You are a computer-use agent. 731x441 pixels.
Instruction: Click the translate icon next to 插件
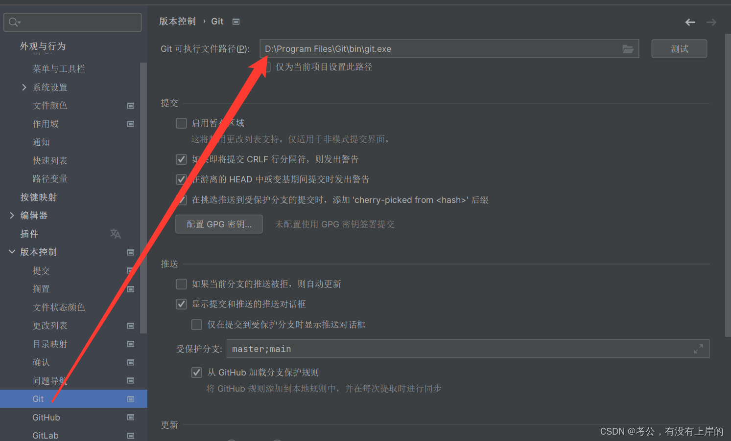pyautogui.click(x=116, y=234)
